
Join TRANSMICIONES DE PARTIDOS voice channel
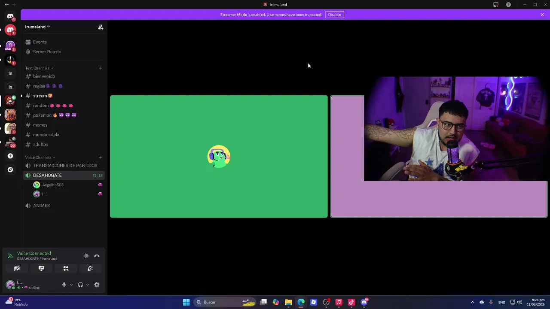click(63, 166)
